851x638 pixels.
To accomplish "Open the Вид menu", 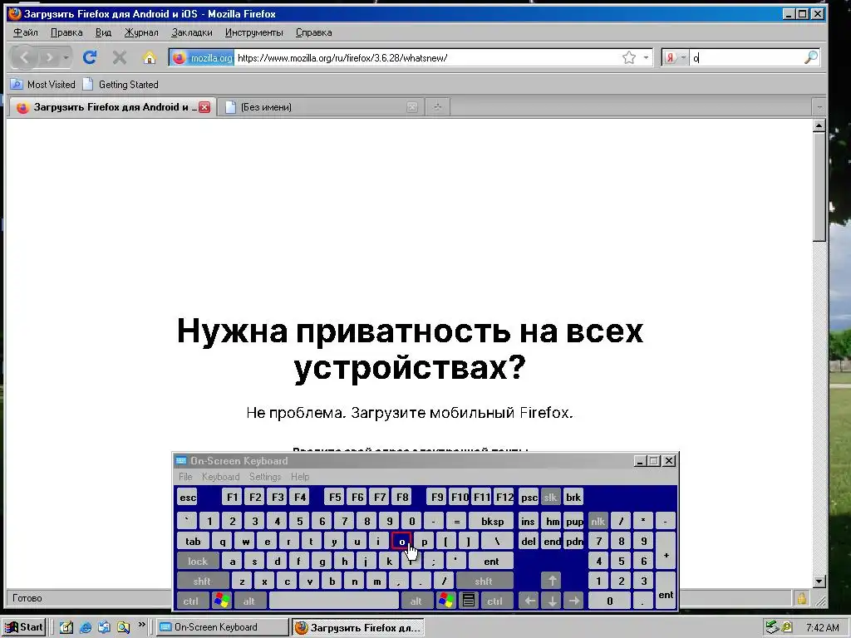I will 103,32.
